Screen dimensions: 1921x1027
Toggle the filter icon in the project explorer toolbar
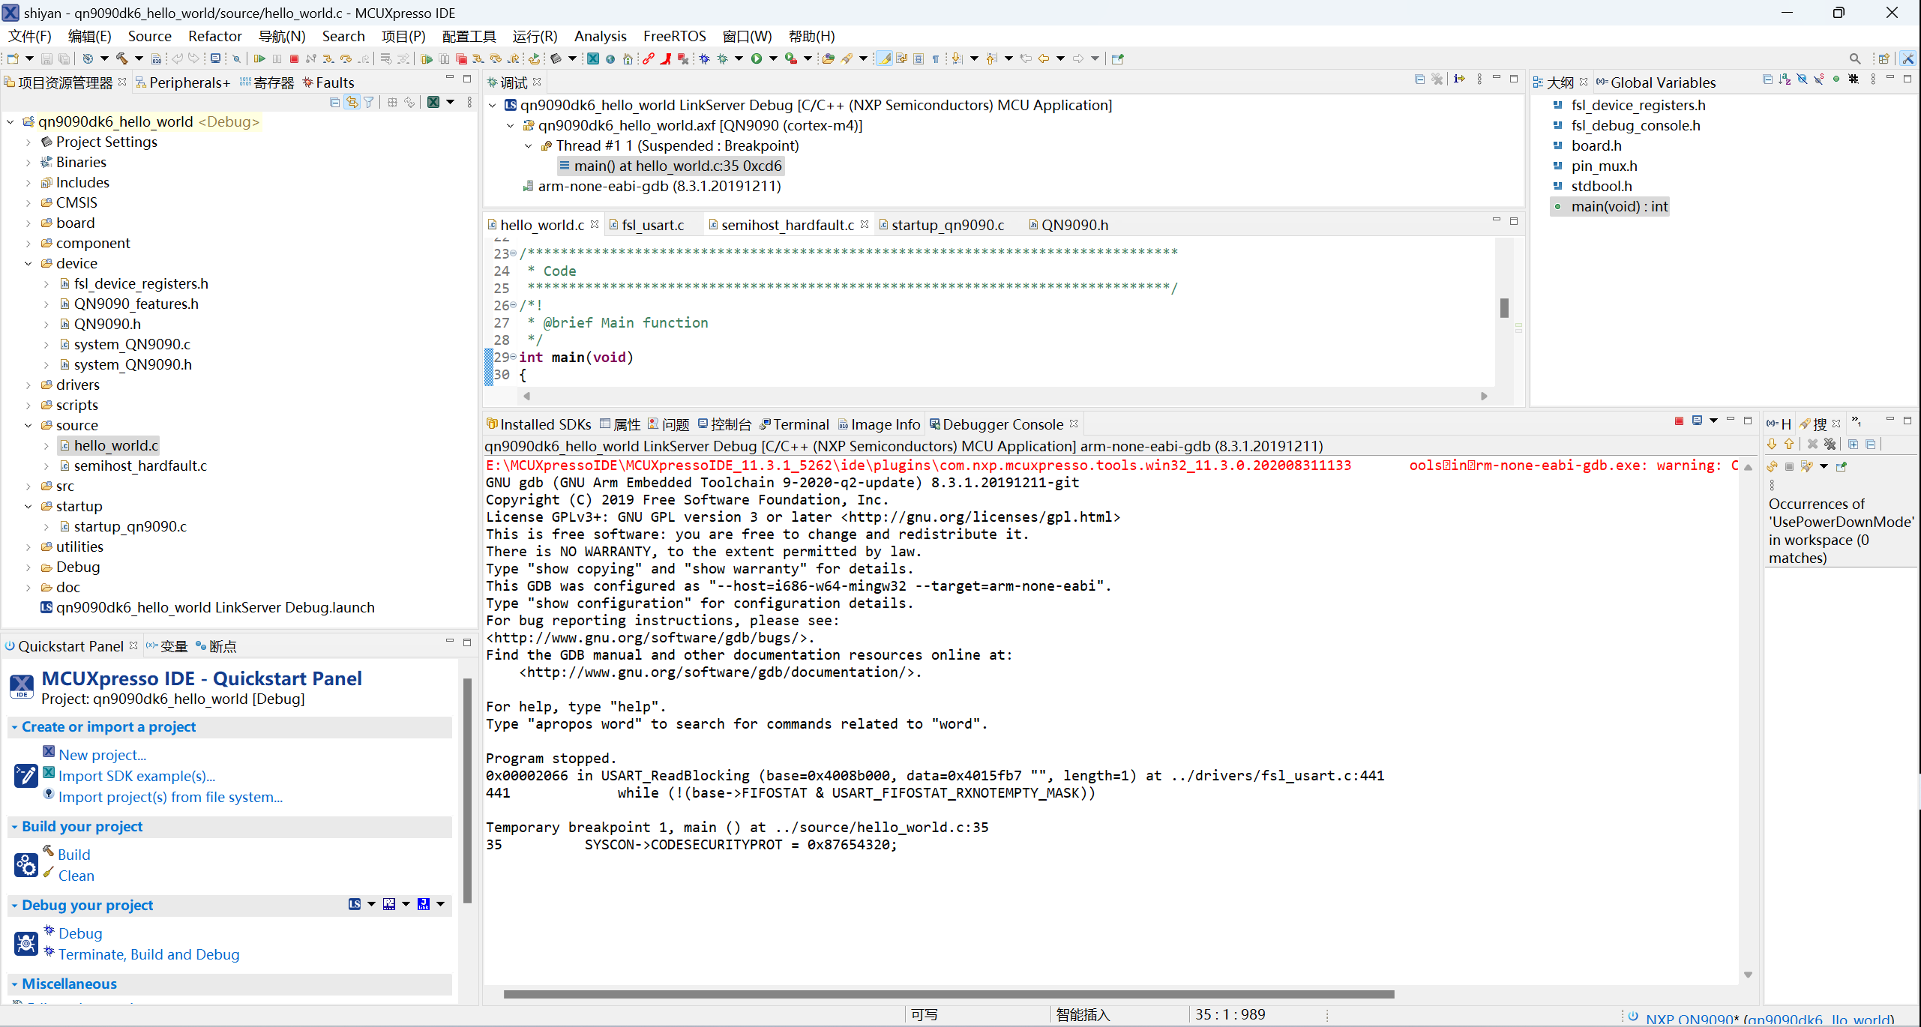pyautogui.click(x=369, y=102)
